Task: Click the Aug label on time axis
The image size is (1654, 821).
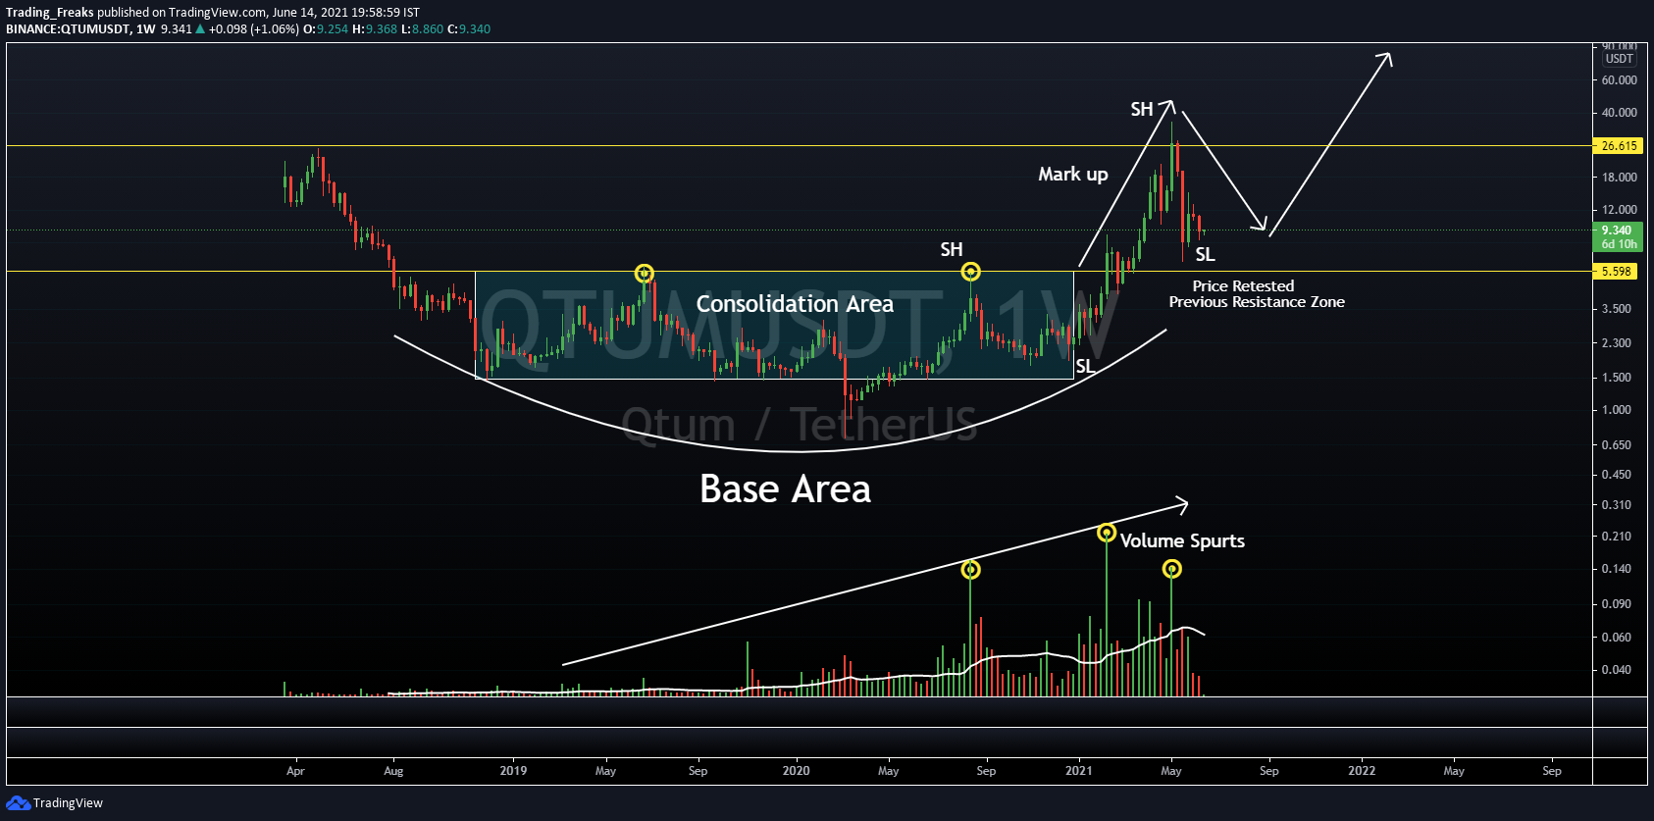Action: point(393,771)
